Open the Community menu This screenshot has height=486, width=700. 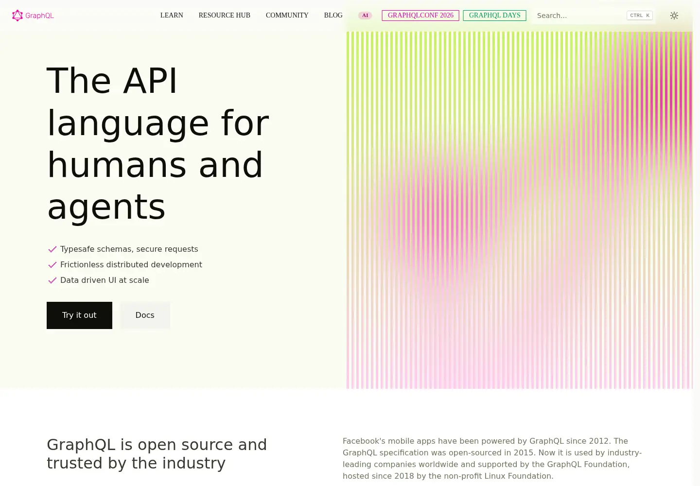click(287, 16)
